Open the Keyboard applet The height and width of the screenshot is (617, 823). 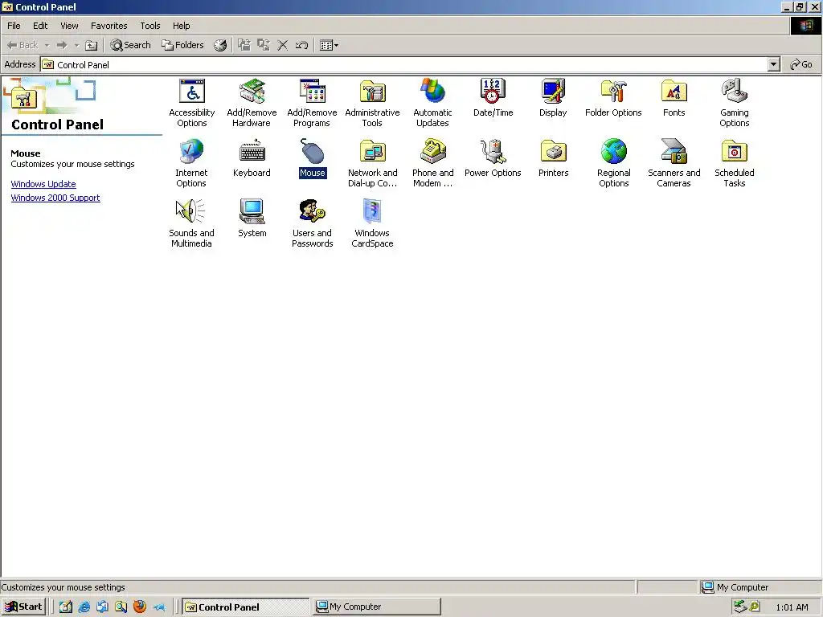pos(252,158)
